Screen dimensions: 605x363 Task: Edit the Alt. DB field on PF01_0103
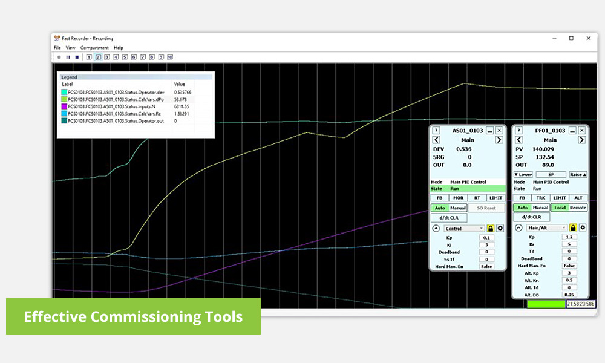click(569, 295)
